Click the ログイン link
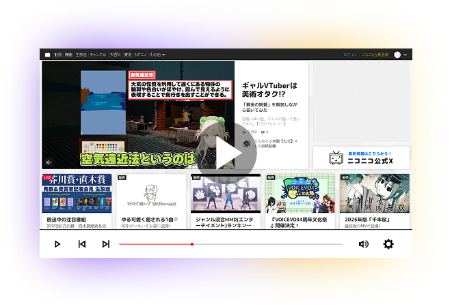The height and width of the screenshot is (307, 452). click(350, 55)
